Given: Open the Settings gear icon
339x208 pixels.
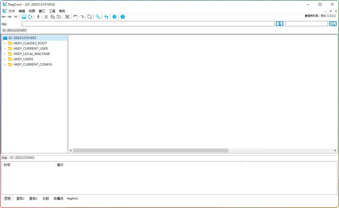Looking at the screenshot, I should pyautogui.click(x=114, y=17).
